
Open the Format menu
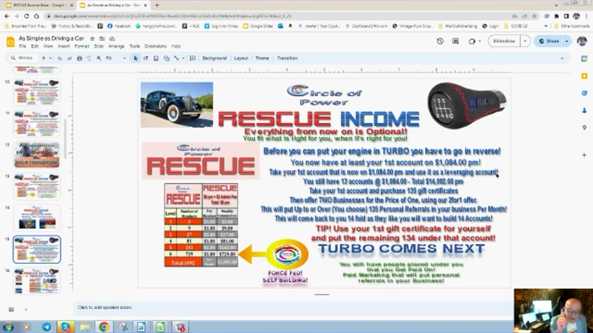[82, 46]
